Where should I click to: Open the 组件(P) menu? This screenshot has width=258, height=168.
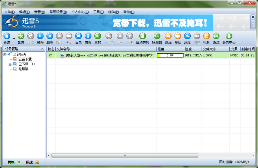(x=114, y=12)
